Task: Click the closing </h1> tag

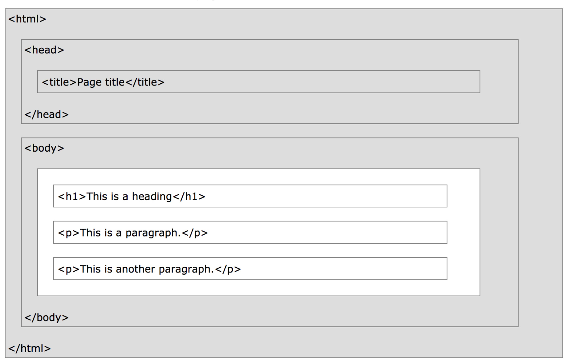Action: tap(189, 197)
